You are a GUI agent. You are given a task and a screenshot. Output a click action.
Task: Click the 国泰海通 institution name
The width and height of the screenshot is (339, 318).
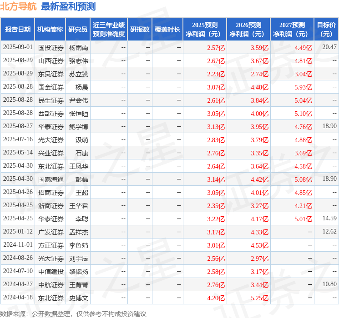pyautogui.click(x=51, y=179)
